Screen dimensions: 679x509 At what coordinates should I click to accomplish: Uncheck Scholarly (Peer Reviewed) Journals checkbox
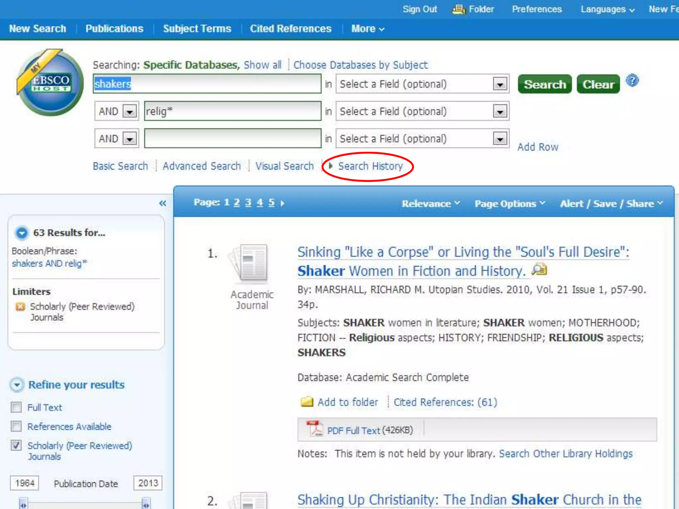(x=16, y=445)
